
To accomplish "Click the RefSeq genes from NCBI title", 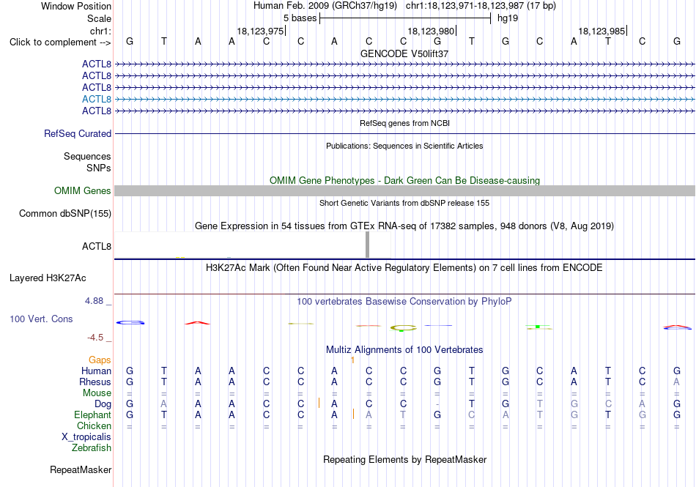I will click(404, 123).
